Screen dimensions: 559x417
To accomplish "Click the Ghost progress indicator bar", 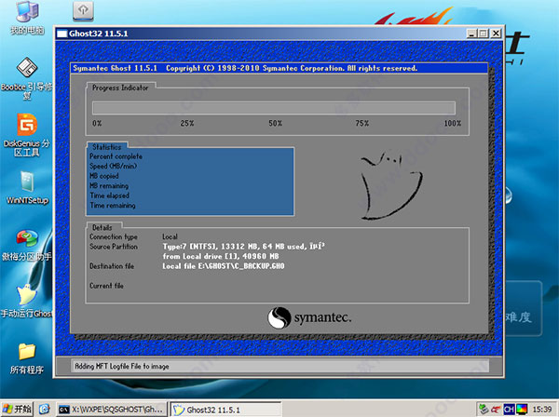I will tap(274, 108).
